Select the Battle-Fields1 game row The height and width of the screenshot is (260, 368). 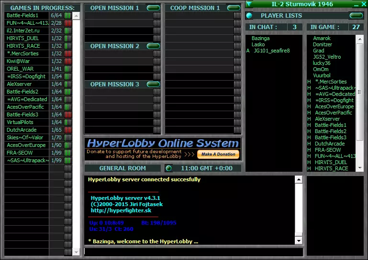(38, 15)
